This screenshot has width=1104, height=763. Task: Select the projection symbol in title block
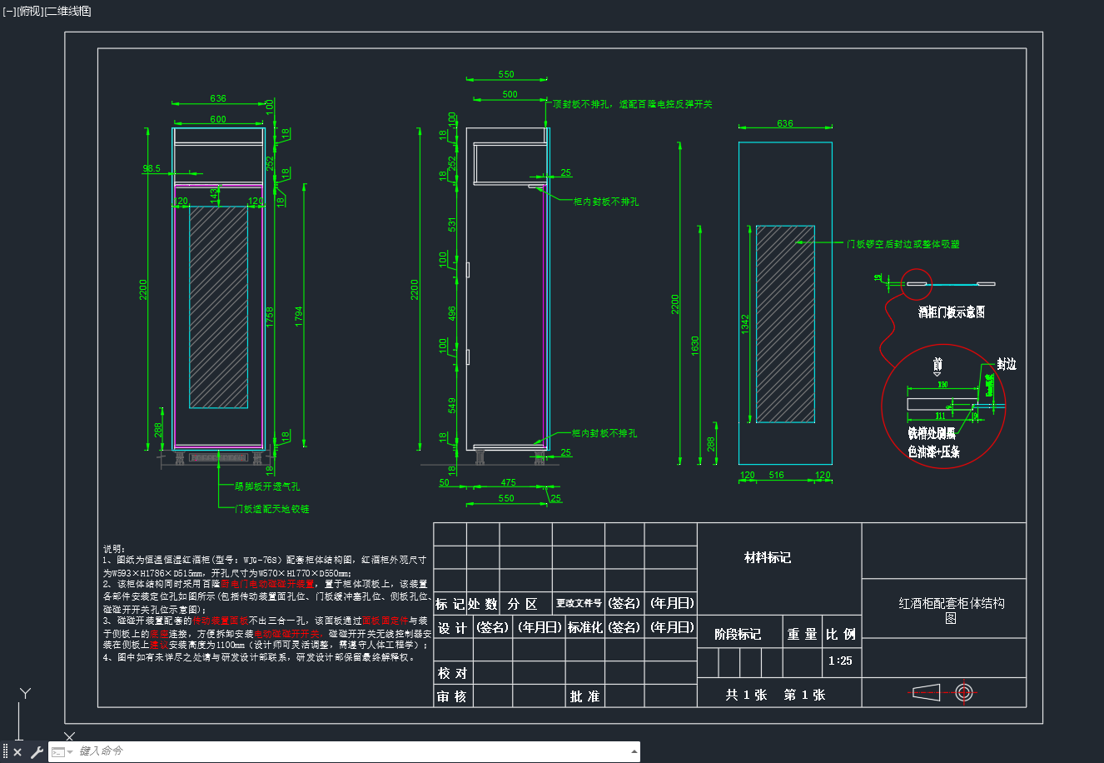coord(943,692)
